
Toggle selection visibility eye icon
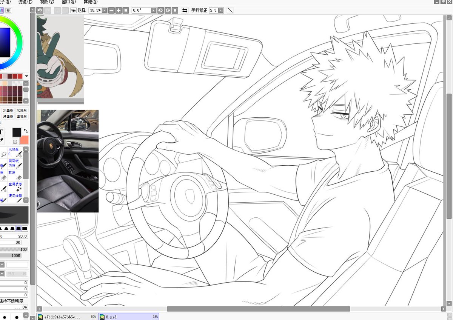point(74,10)
